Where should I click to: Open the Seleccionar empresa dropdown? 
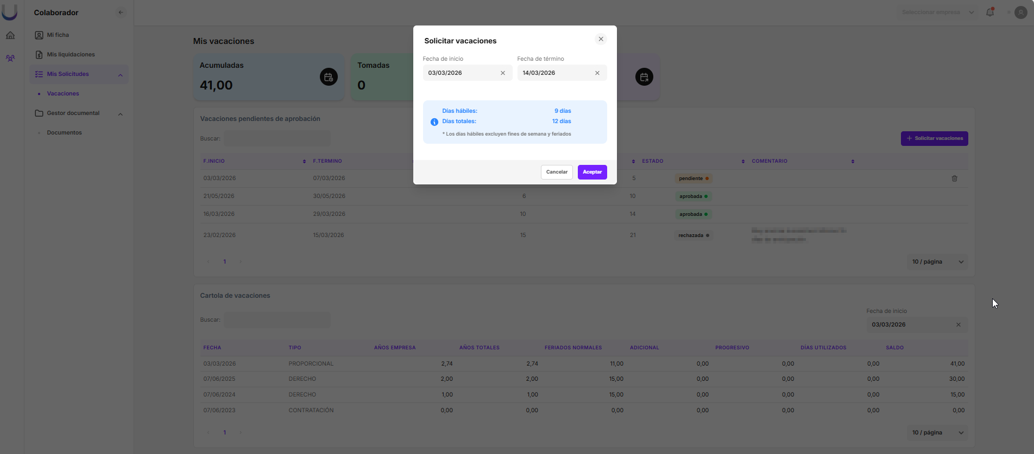tap(937, 12)
